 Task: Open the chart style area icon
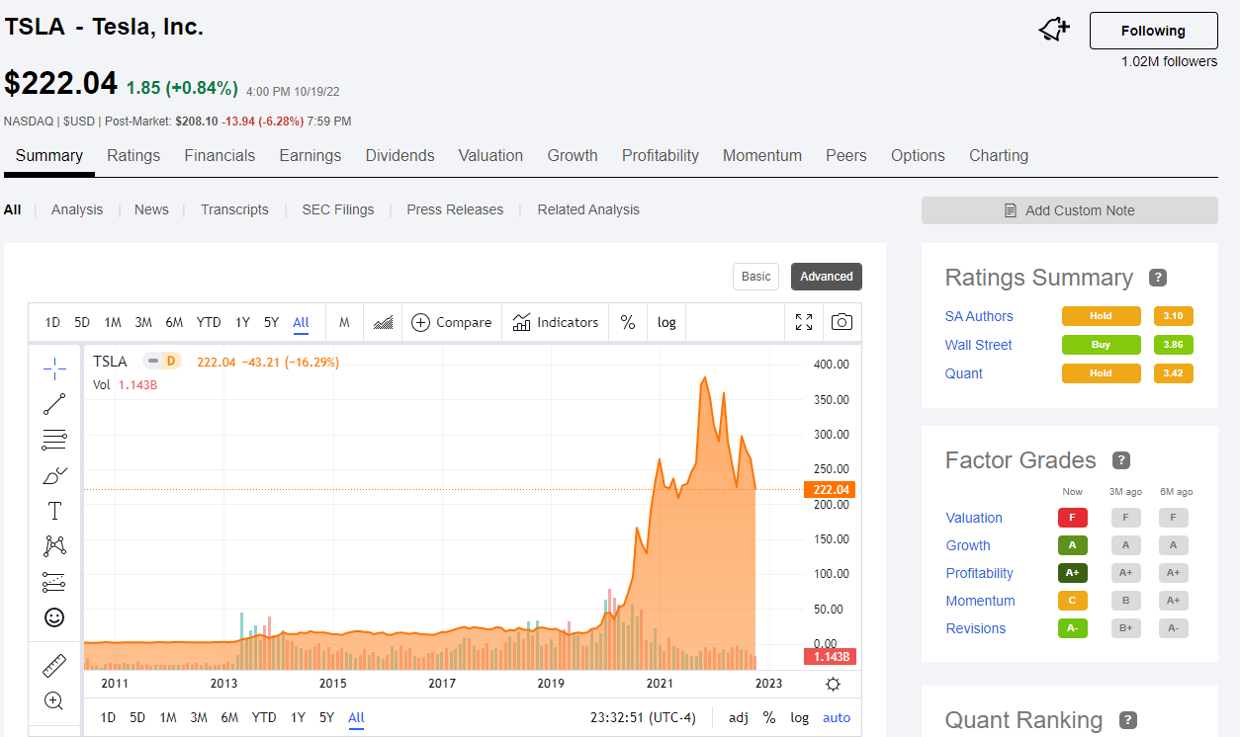384,322
